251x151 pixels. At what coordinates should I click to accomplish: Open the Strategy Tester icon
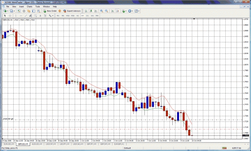[39, 11]
